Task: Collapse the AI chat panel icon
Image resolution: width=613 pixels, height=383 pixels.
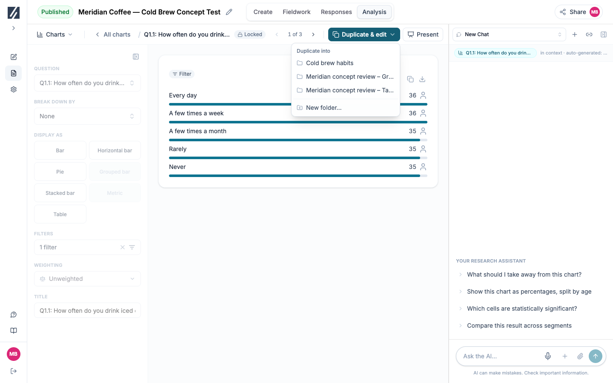Action: pos(604,34)
